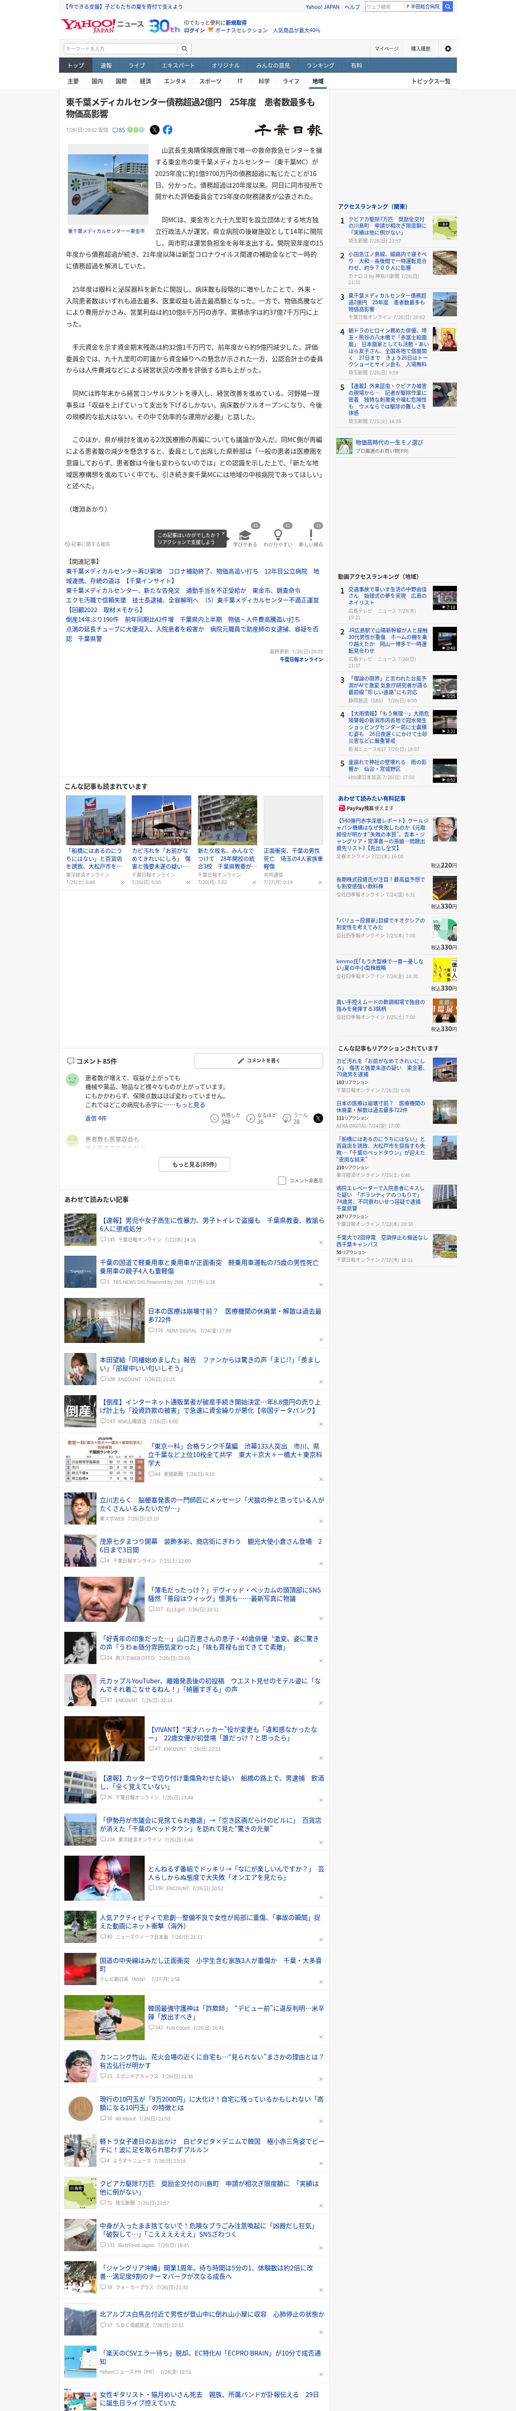Dismiss the 船橋にはあるのに recommended article card
Viewport: 516px width, 2411px height.
pos(122,882)
